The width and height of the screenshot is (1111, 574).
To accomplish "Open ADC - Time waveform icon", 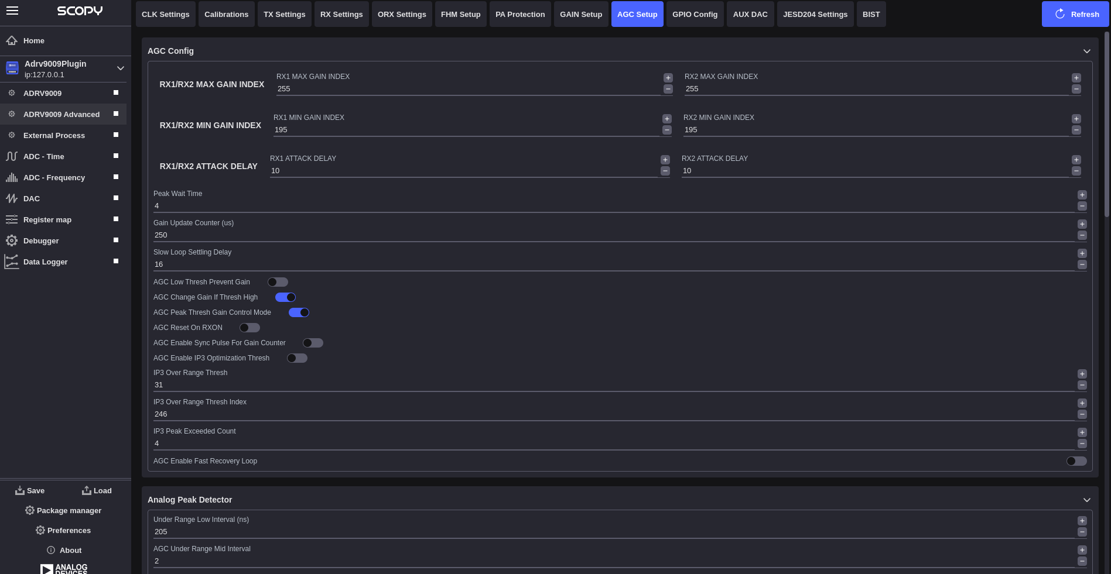I will click(x=12, y=156).
